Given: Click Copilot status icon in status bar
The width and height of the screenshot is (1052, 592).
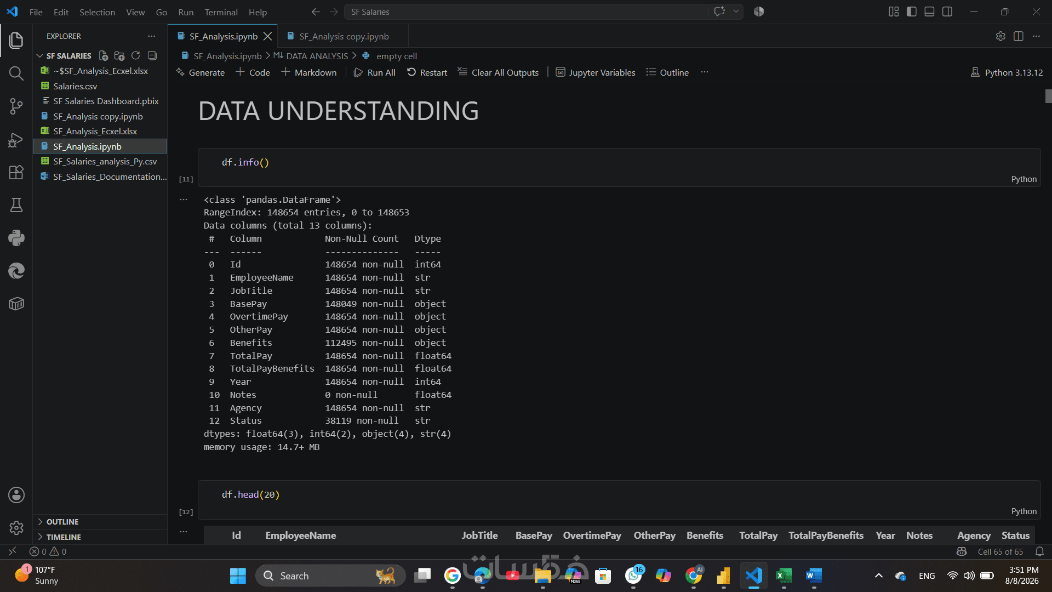Looking at the screenshot, I should click(962, 551).
